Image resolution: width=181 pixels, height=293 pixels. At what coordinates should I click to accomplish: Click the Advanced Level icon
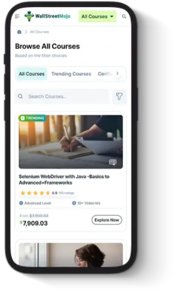[21, 203]
